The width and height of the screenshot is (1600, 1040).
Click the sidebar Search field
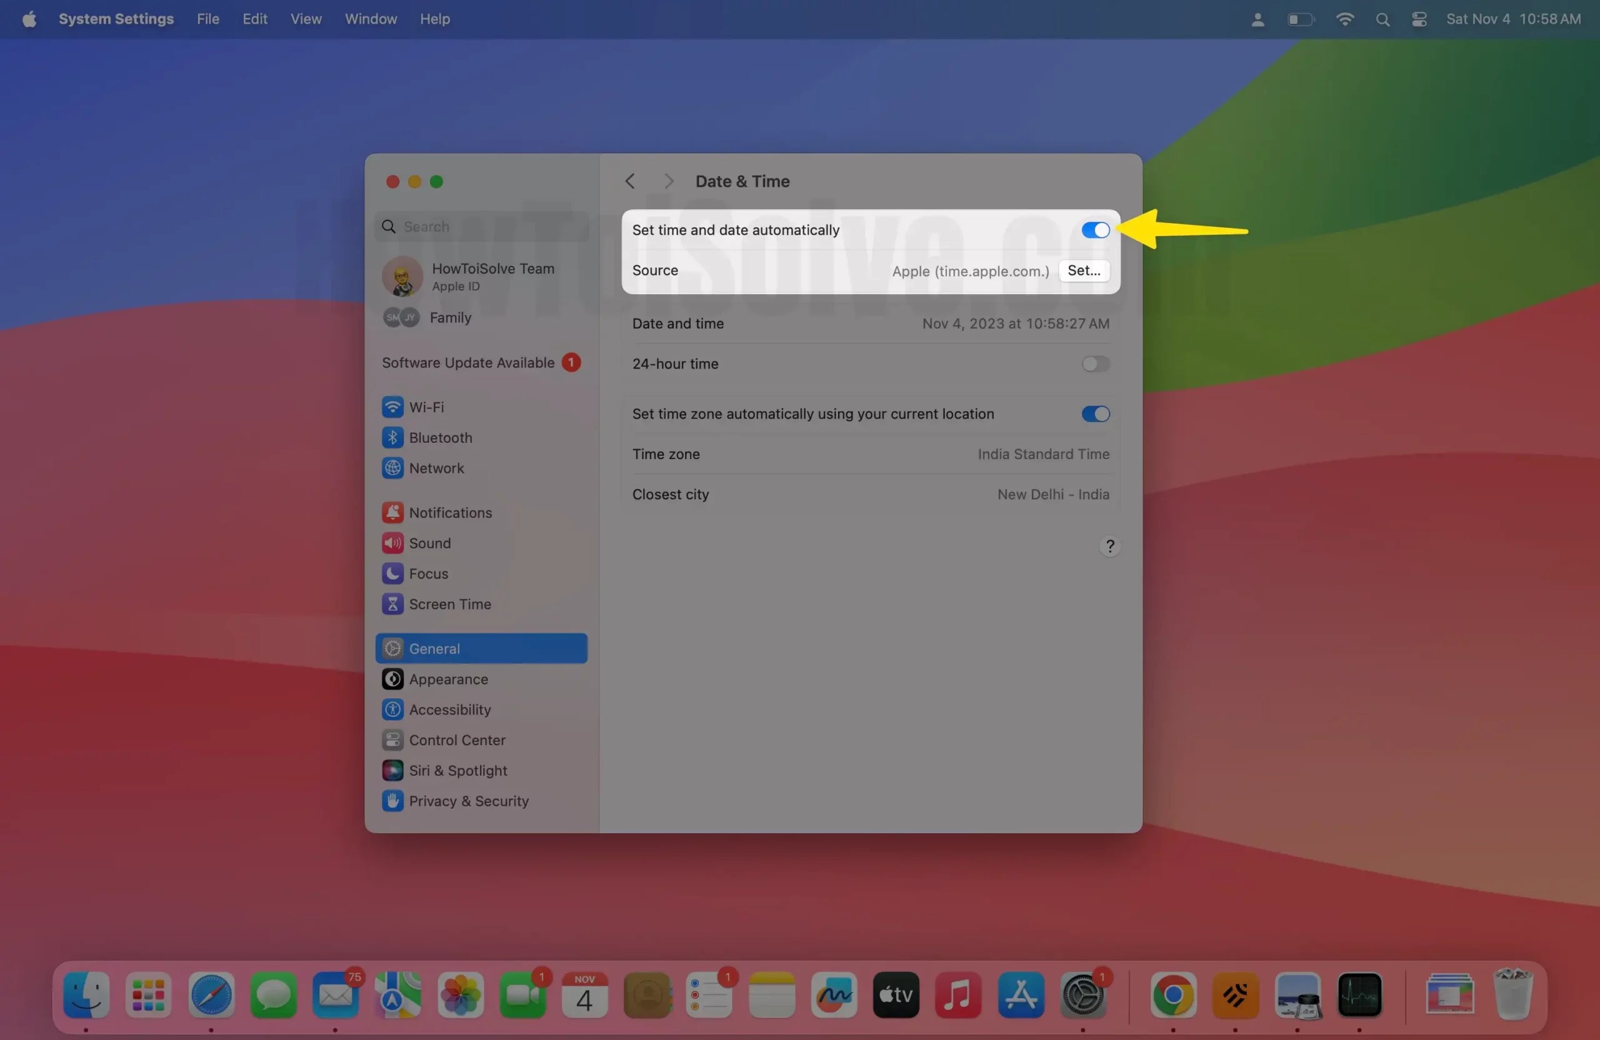point(481,226)
